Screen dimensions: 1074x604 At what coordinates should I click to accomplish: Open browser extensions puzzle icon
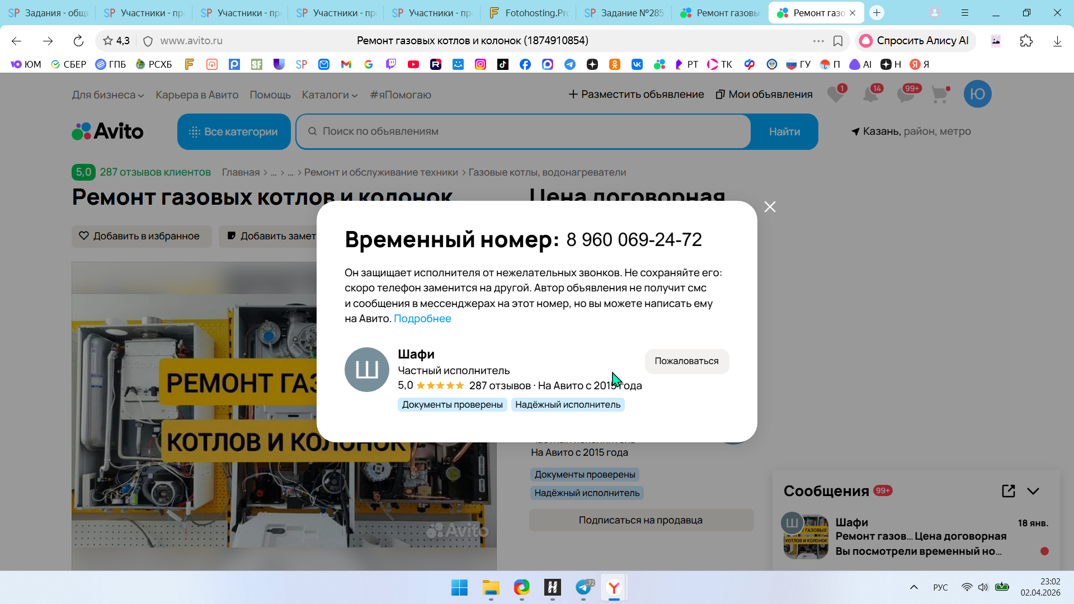1026,41
